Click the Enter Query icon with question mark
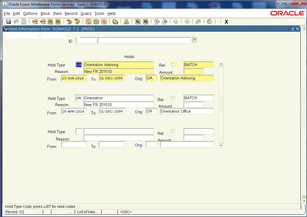 pos(88,22)
